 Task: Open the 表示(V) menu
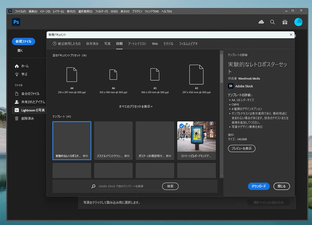(x=125, y=11)
